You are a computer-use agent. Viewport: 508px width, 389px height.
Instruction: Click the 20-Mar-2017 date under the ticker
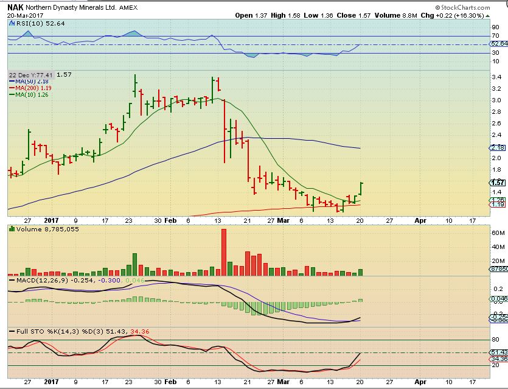point(25,16)
